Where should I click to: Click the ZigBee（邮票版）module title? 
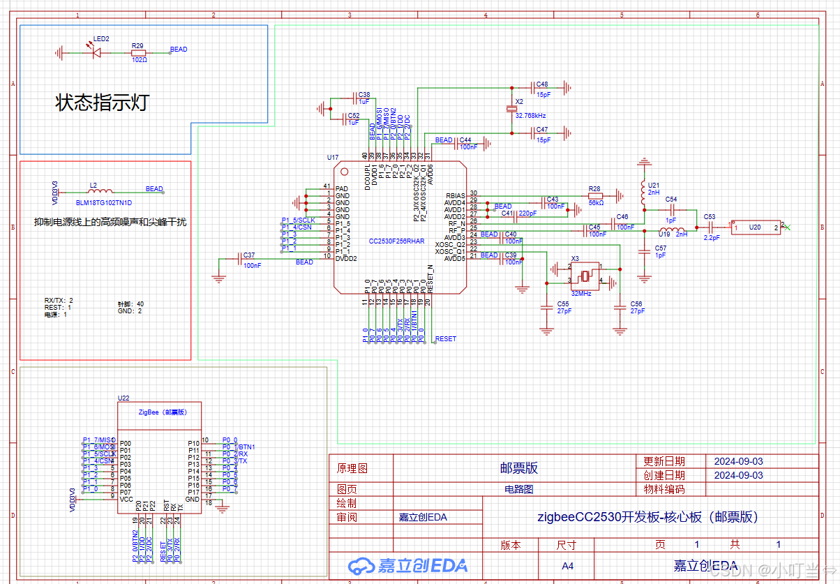[x=163, y=412]
